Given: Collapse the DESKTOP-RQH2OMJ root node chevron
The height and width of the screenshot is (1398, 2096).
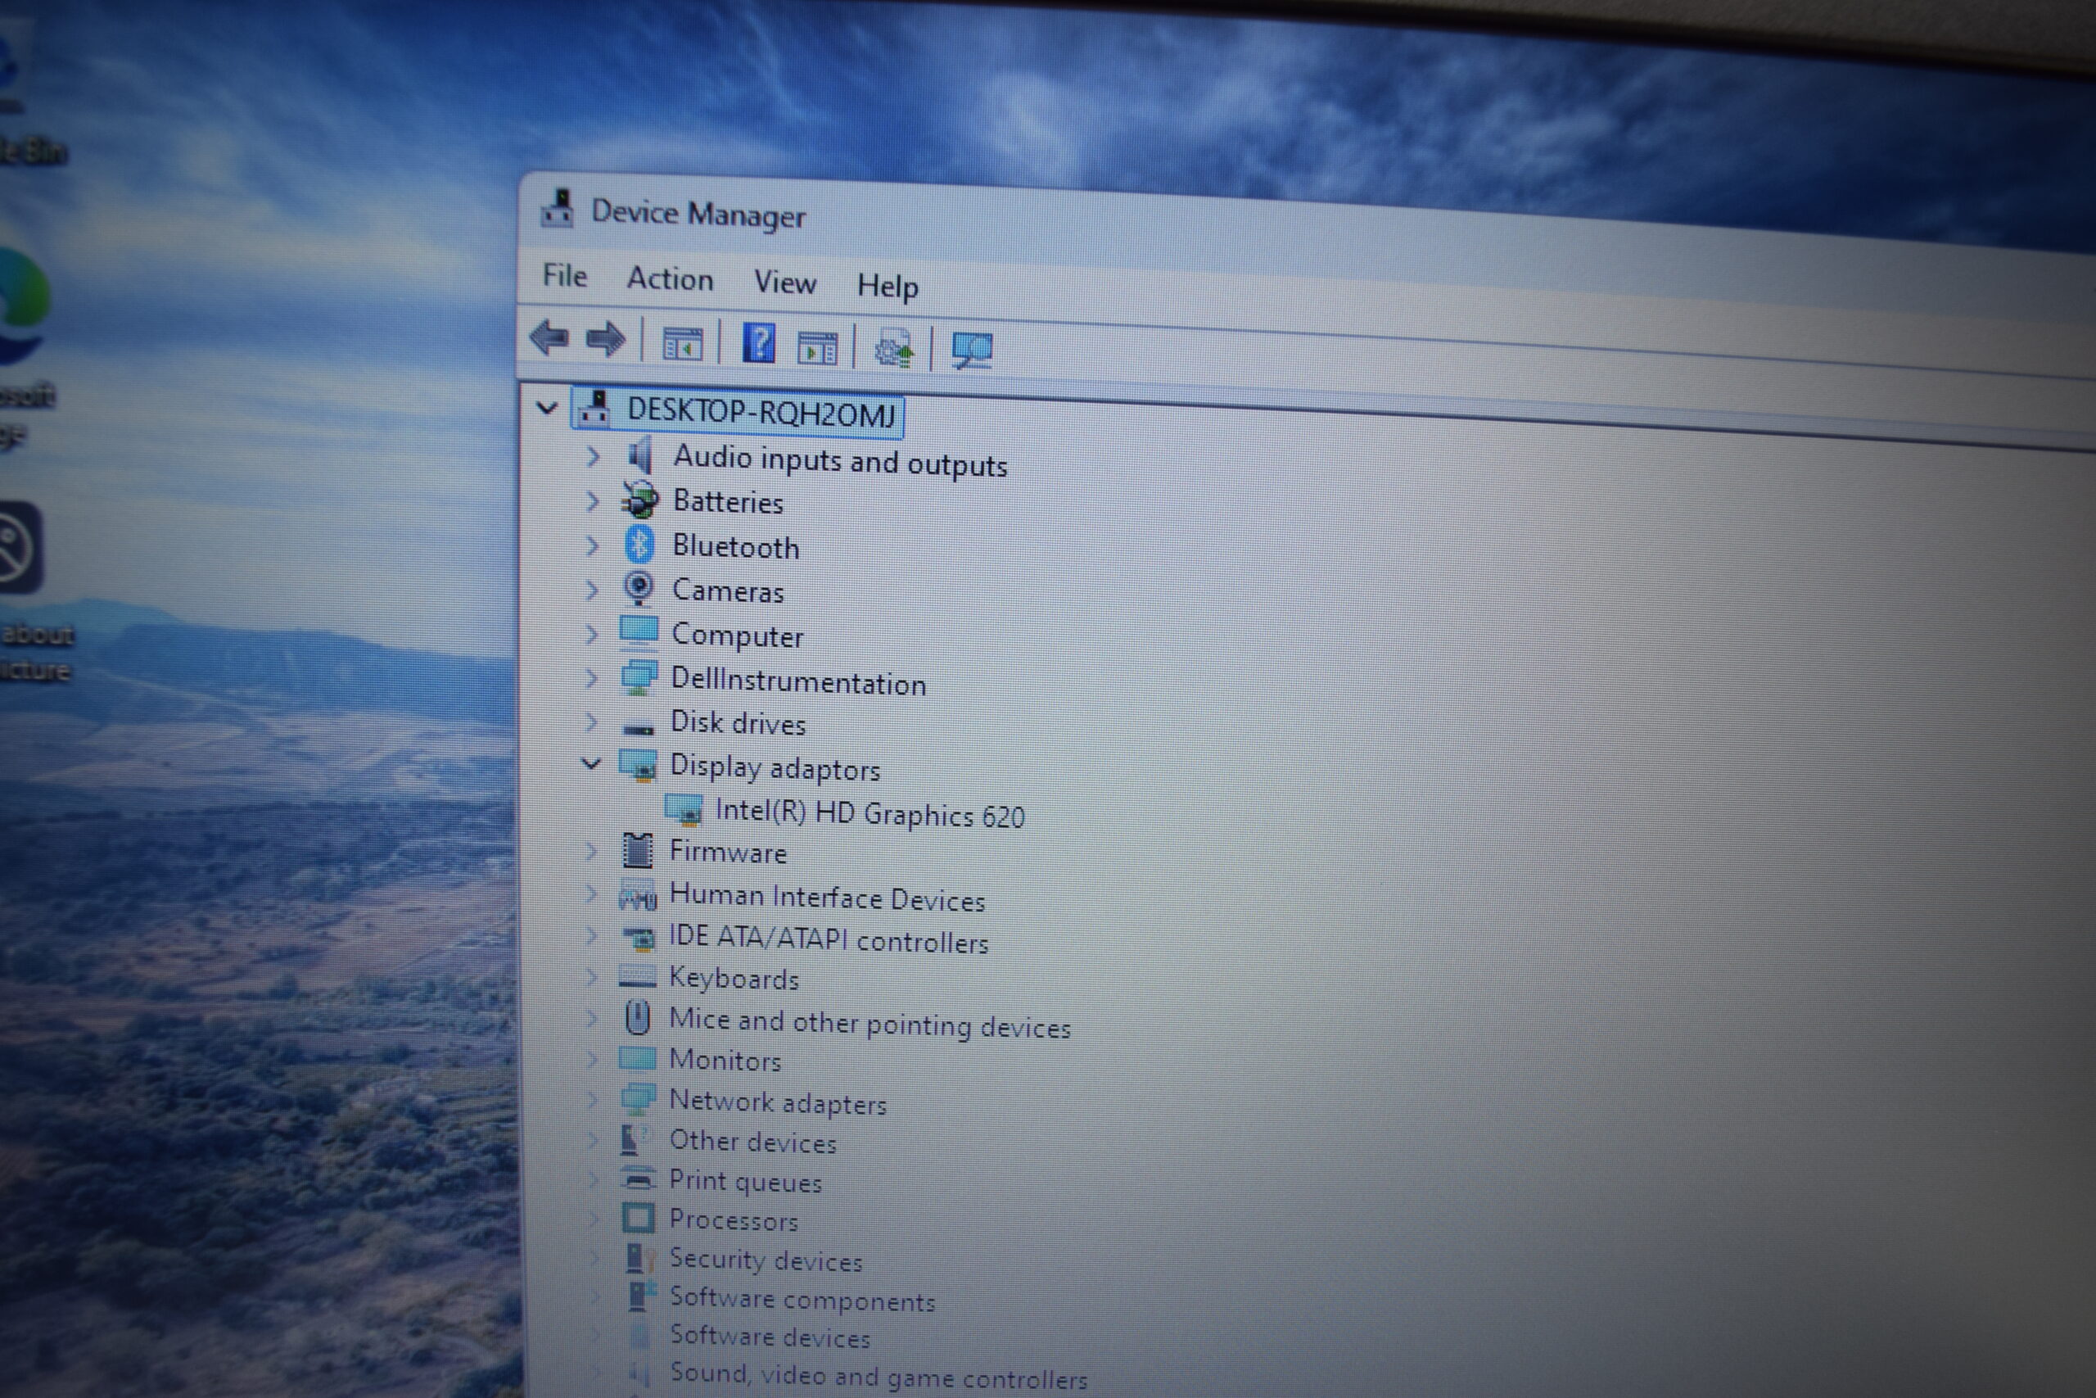Looking at the screenshot, I should click(x=547, y=409).
